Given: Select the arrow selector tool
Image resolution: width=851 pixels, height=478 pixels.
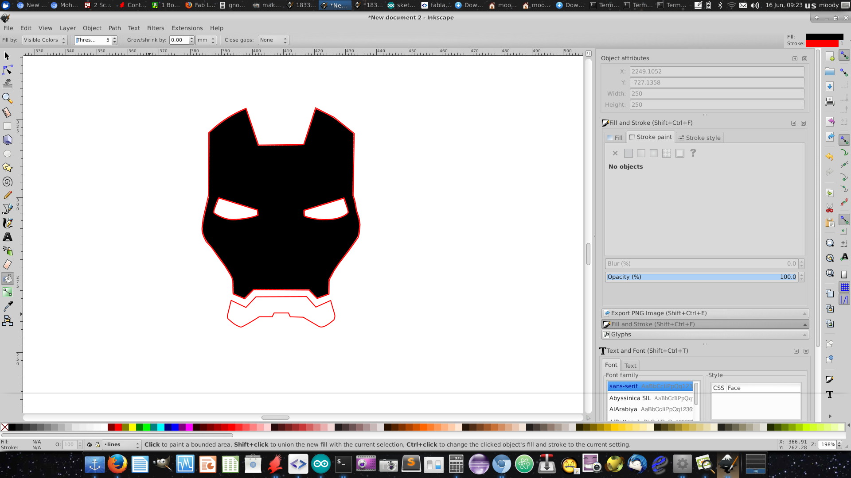Looking at the screenshot, I should point(7,56).
